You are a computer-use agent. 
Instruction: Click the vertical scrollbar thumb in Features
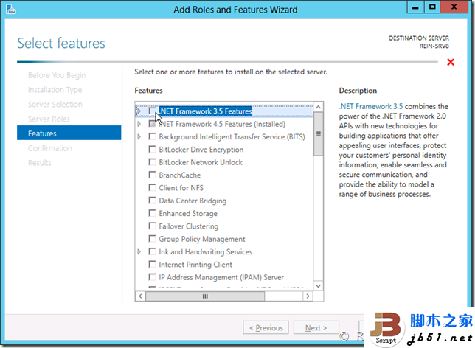point(318,134)
